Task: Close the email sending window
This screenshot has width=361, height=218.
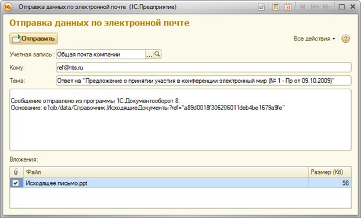Action: [353, 7]
